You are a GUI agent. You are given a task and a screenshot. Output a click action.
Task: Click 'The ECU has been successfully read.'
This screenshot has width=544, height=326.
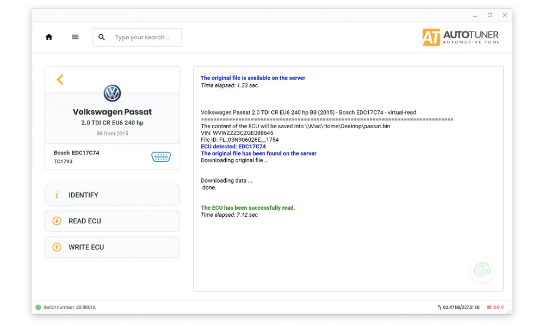[x=248, y=208]
